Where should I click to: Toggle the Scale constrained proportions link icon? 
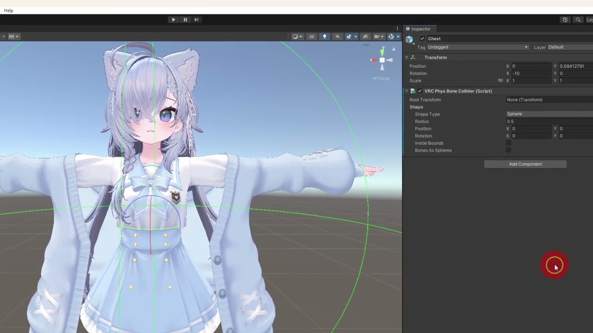click(x=500, y=80)
